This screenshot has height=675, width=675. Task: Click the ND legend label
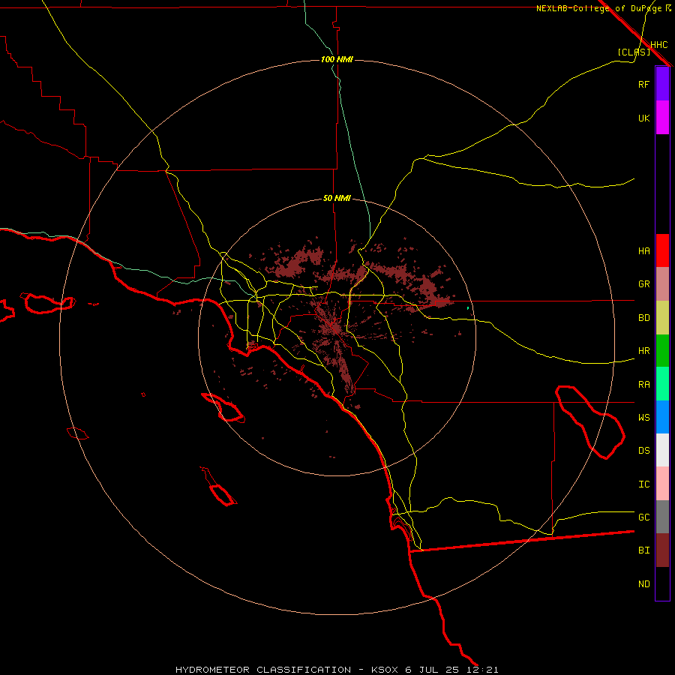click(x=643, y=584)
